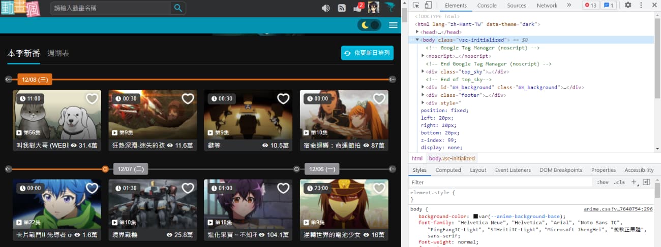Screen dimensions: 661x247
Task: Collapse the body element node
Action: [417, 40]
